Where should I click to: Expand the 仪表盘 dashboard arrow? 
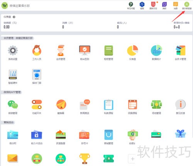click(x=14, y=17)
